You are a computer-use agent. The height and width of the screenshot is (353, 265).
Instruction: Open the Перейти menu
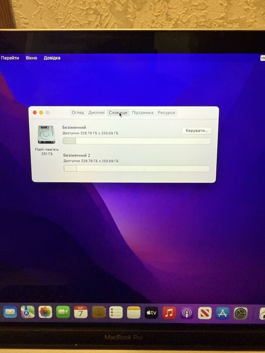10,58
